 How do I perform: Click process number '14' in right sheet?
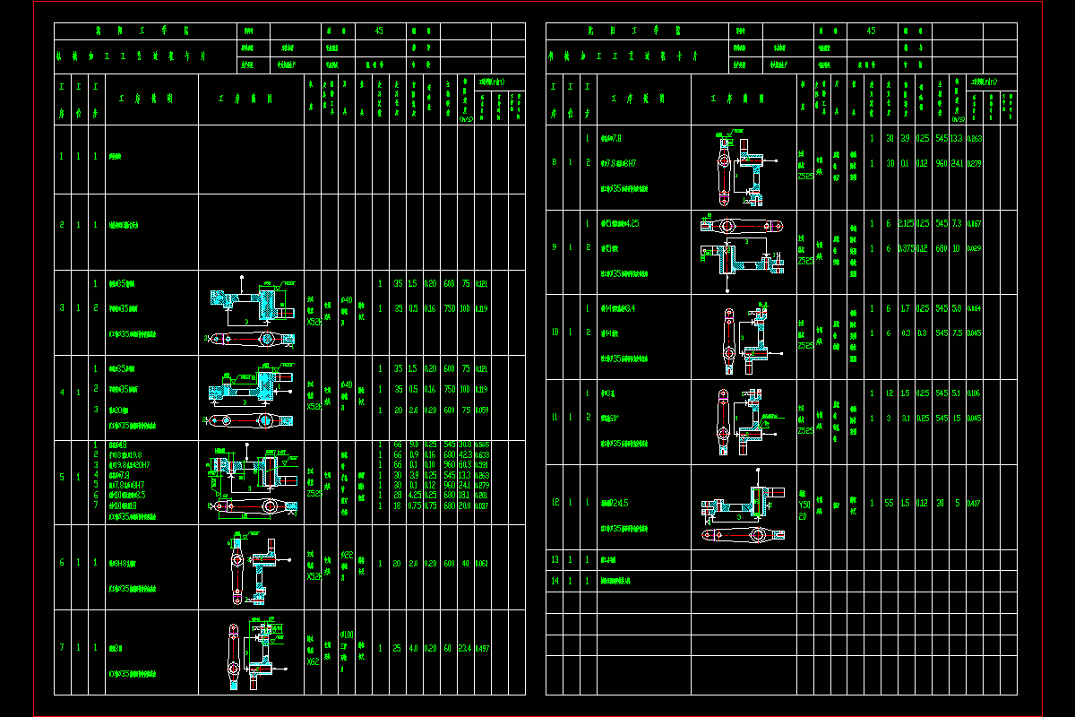[555, 580]
